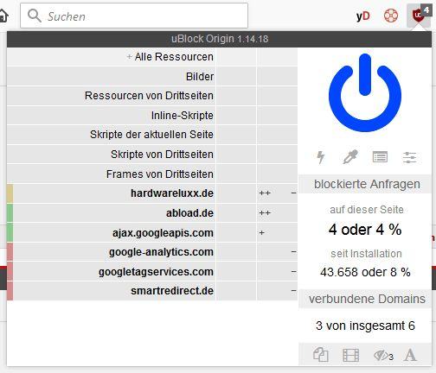Open the request logger list icon
The image size is (436, 373).
[x=380, y=157]
